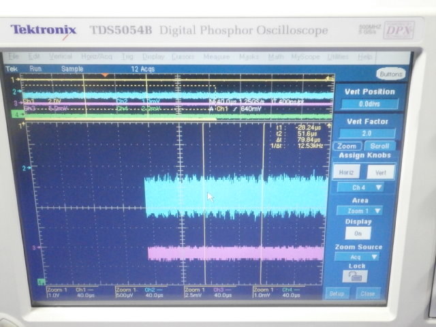Click the Zoom 1 Ch1 1.0V readout
The image size is (436, 327).
click(x=71, y=292)
